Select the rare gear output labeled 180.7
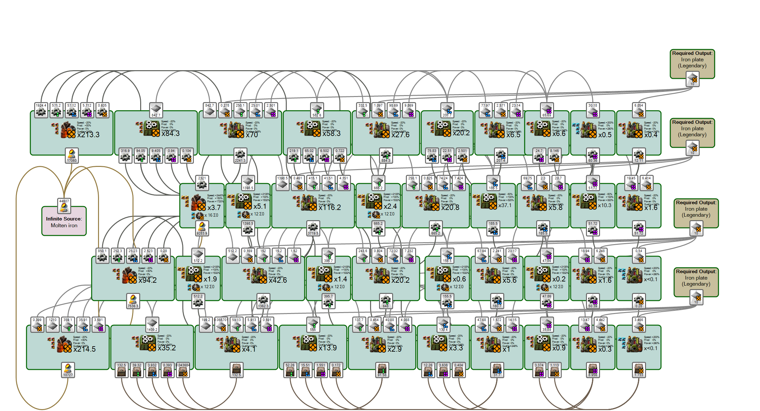The image size is (760, 411). point(497,301)
